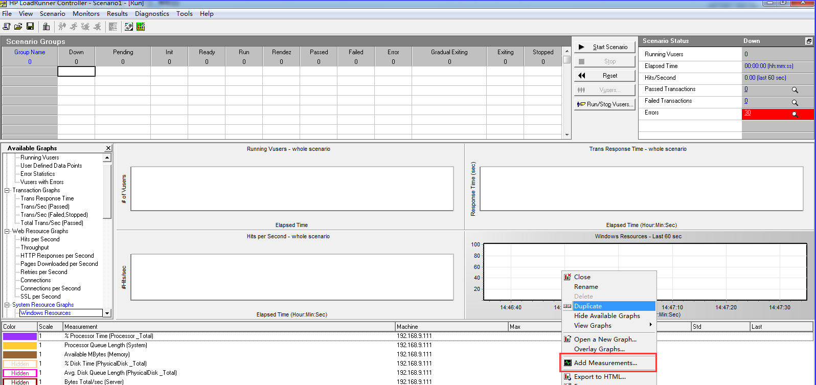Viewport: 816px width, 385px height.
Task: Click purple color swatch for % Processor Time
Action: [20, 336]
